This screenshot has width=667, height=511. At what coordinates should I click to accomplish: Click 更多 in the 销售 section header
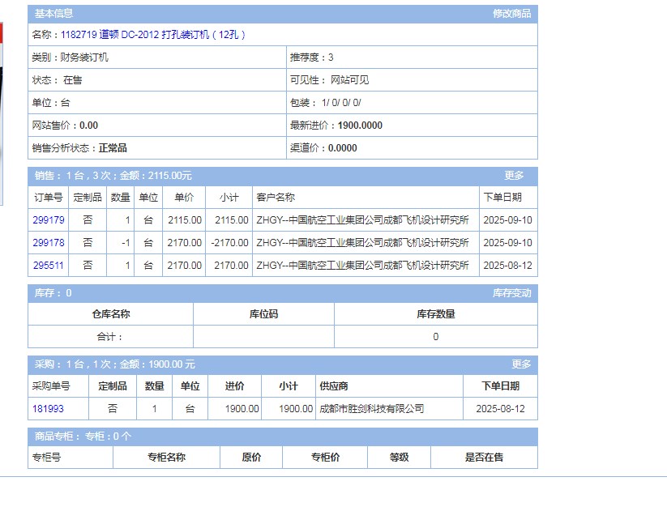coord(514,176)
